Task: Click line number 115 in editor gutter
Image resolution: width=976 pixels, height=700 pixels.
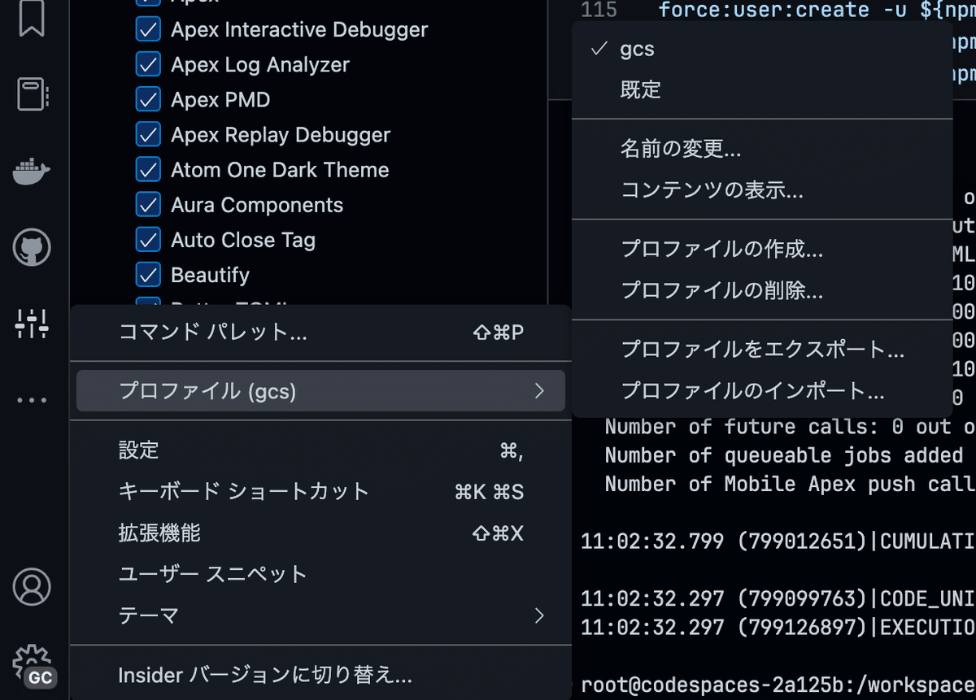Action: click(x=599, y=10)
